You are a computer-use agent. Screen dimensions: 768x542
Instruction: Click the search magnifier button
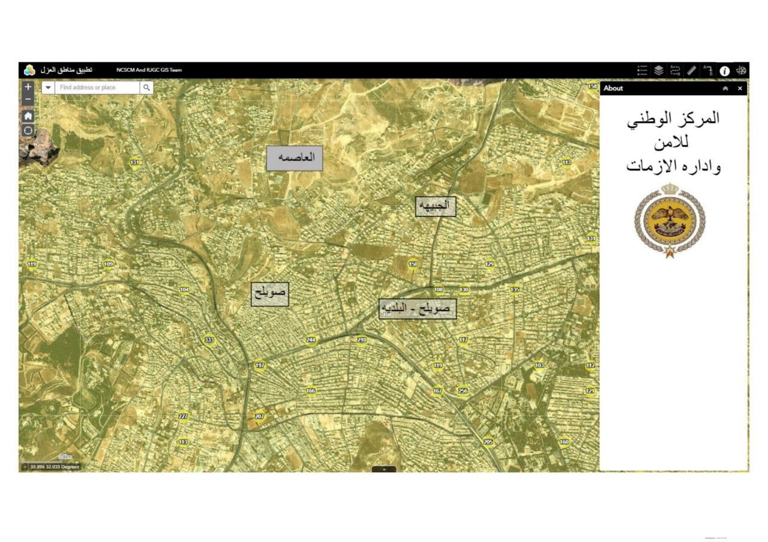(x=146, y=88)
